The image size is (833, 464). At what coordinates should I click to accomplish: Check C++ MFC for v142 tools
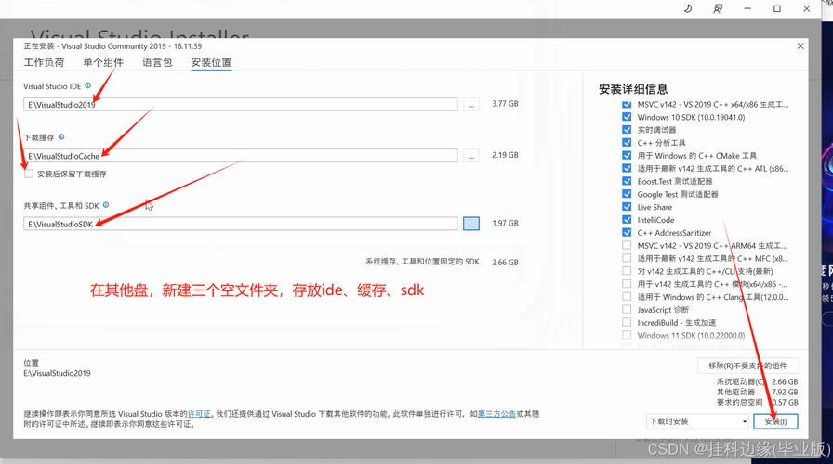click(x=627, y=258)
